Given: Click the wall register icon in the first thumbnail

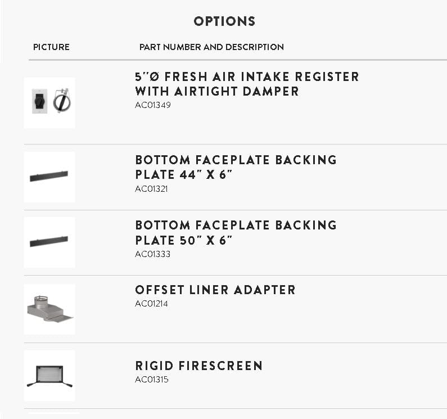Looking at the screenshot, I should click(x=39, y=101).
